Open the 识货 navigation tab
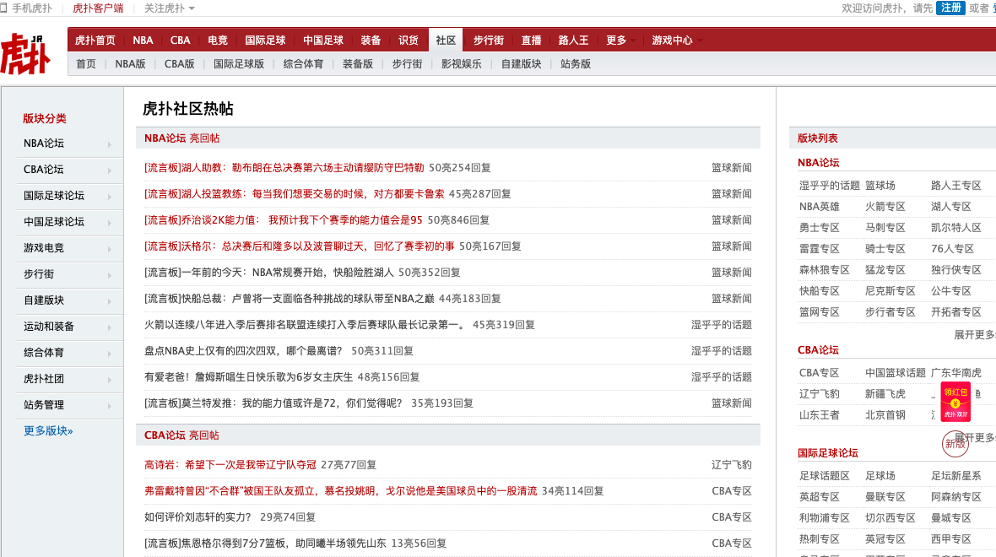The image size is (996, 557). pos(409,40)
